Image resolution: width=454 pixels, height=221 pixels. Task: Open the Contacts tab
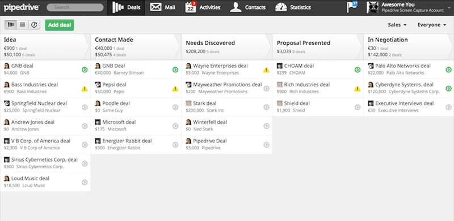click(248, 7)
